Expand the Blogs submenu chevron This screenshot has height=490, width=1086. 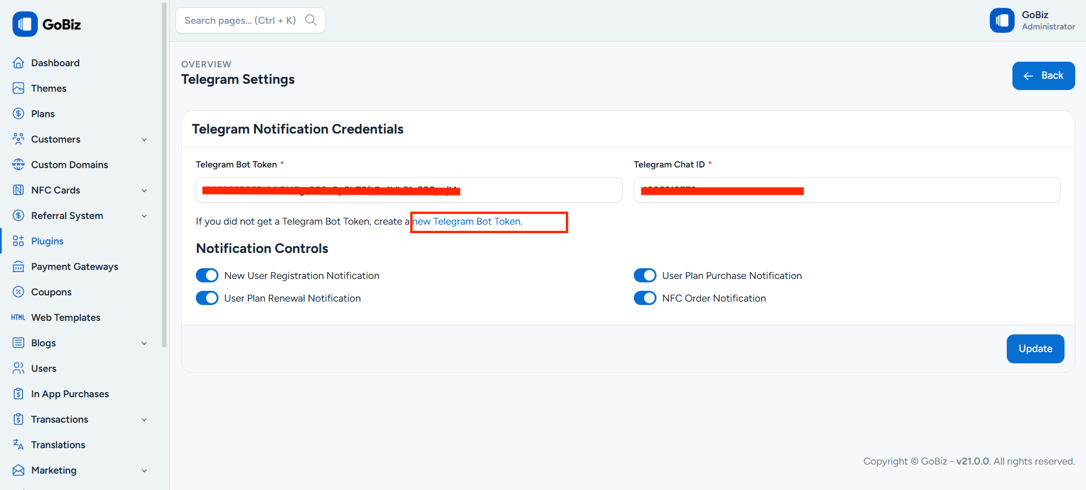click(x=144, y=343)
